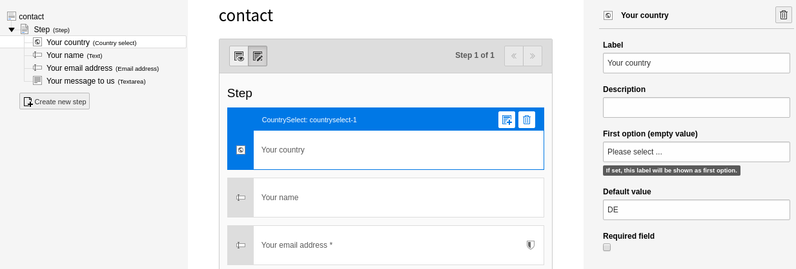Open Your message to us tree item

coord(81,81)
